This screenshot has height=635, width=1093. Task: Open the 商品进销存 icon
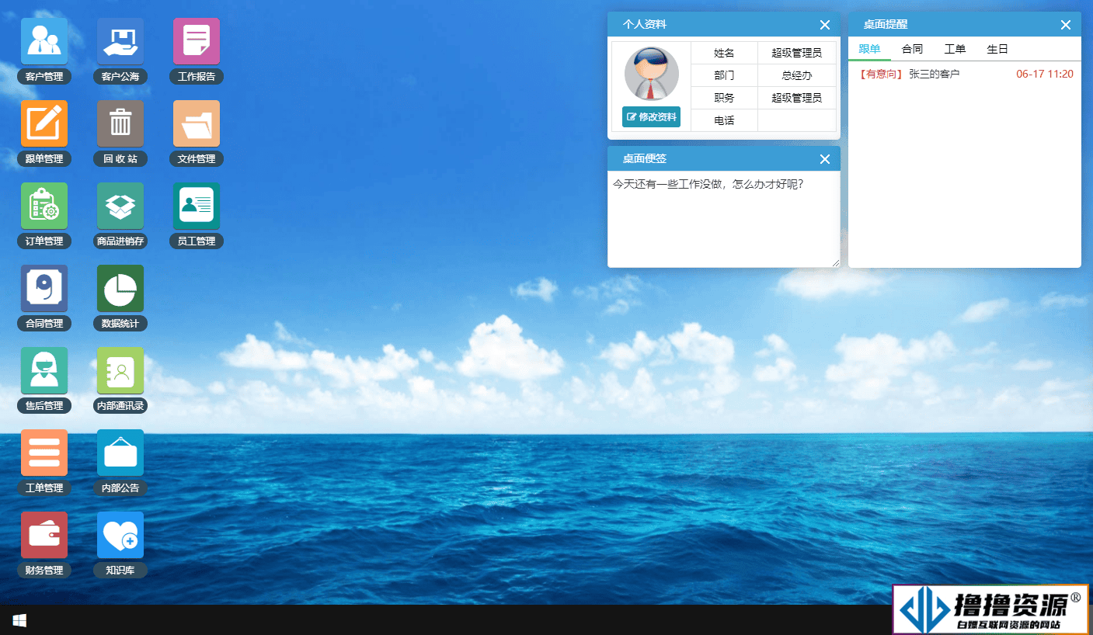click(x=120, y=206)
